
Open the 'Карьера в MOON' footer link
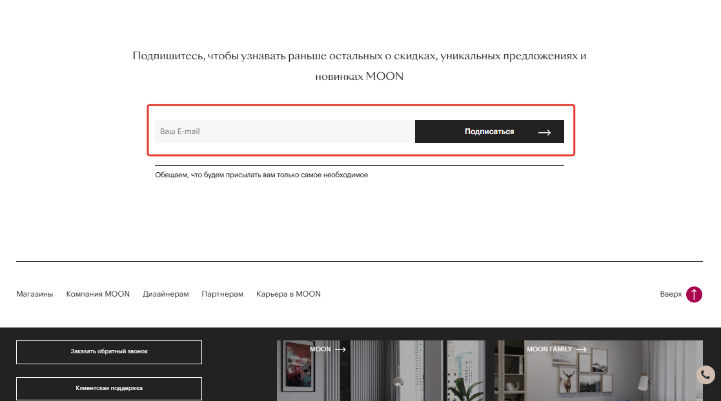(x=289, y=294)
